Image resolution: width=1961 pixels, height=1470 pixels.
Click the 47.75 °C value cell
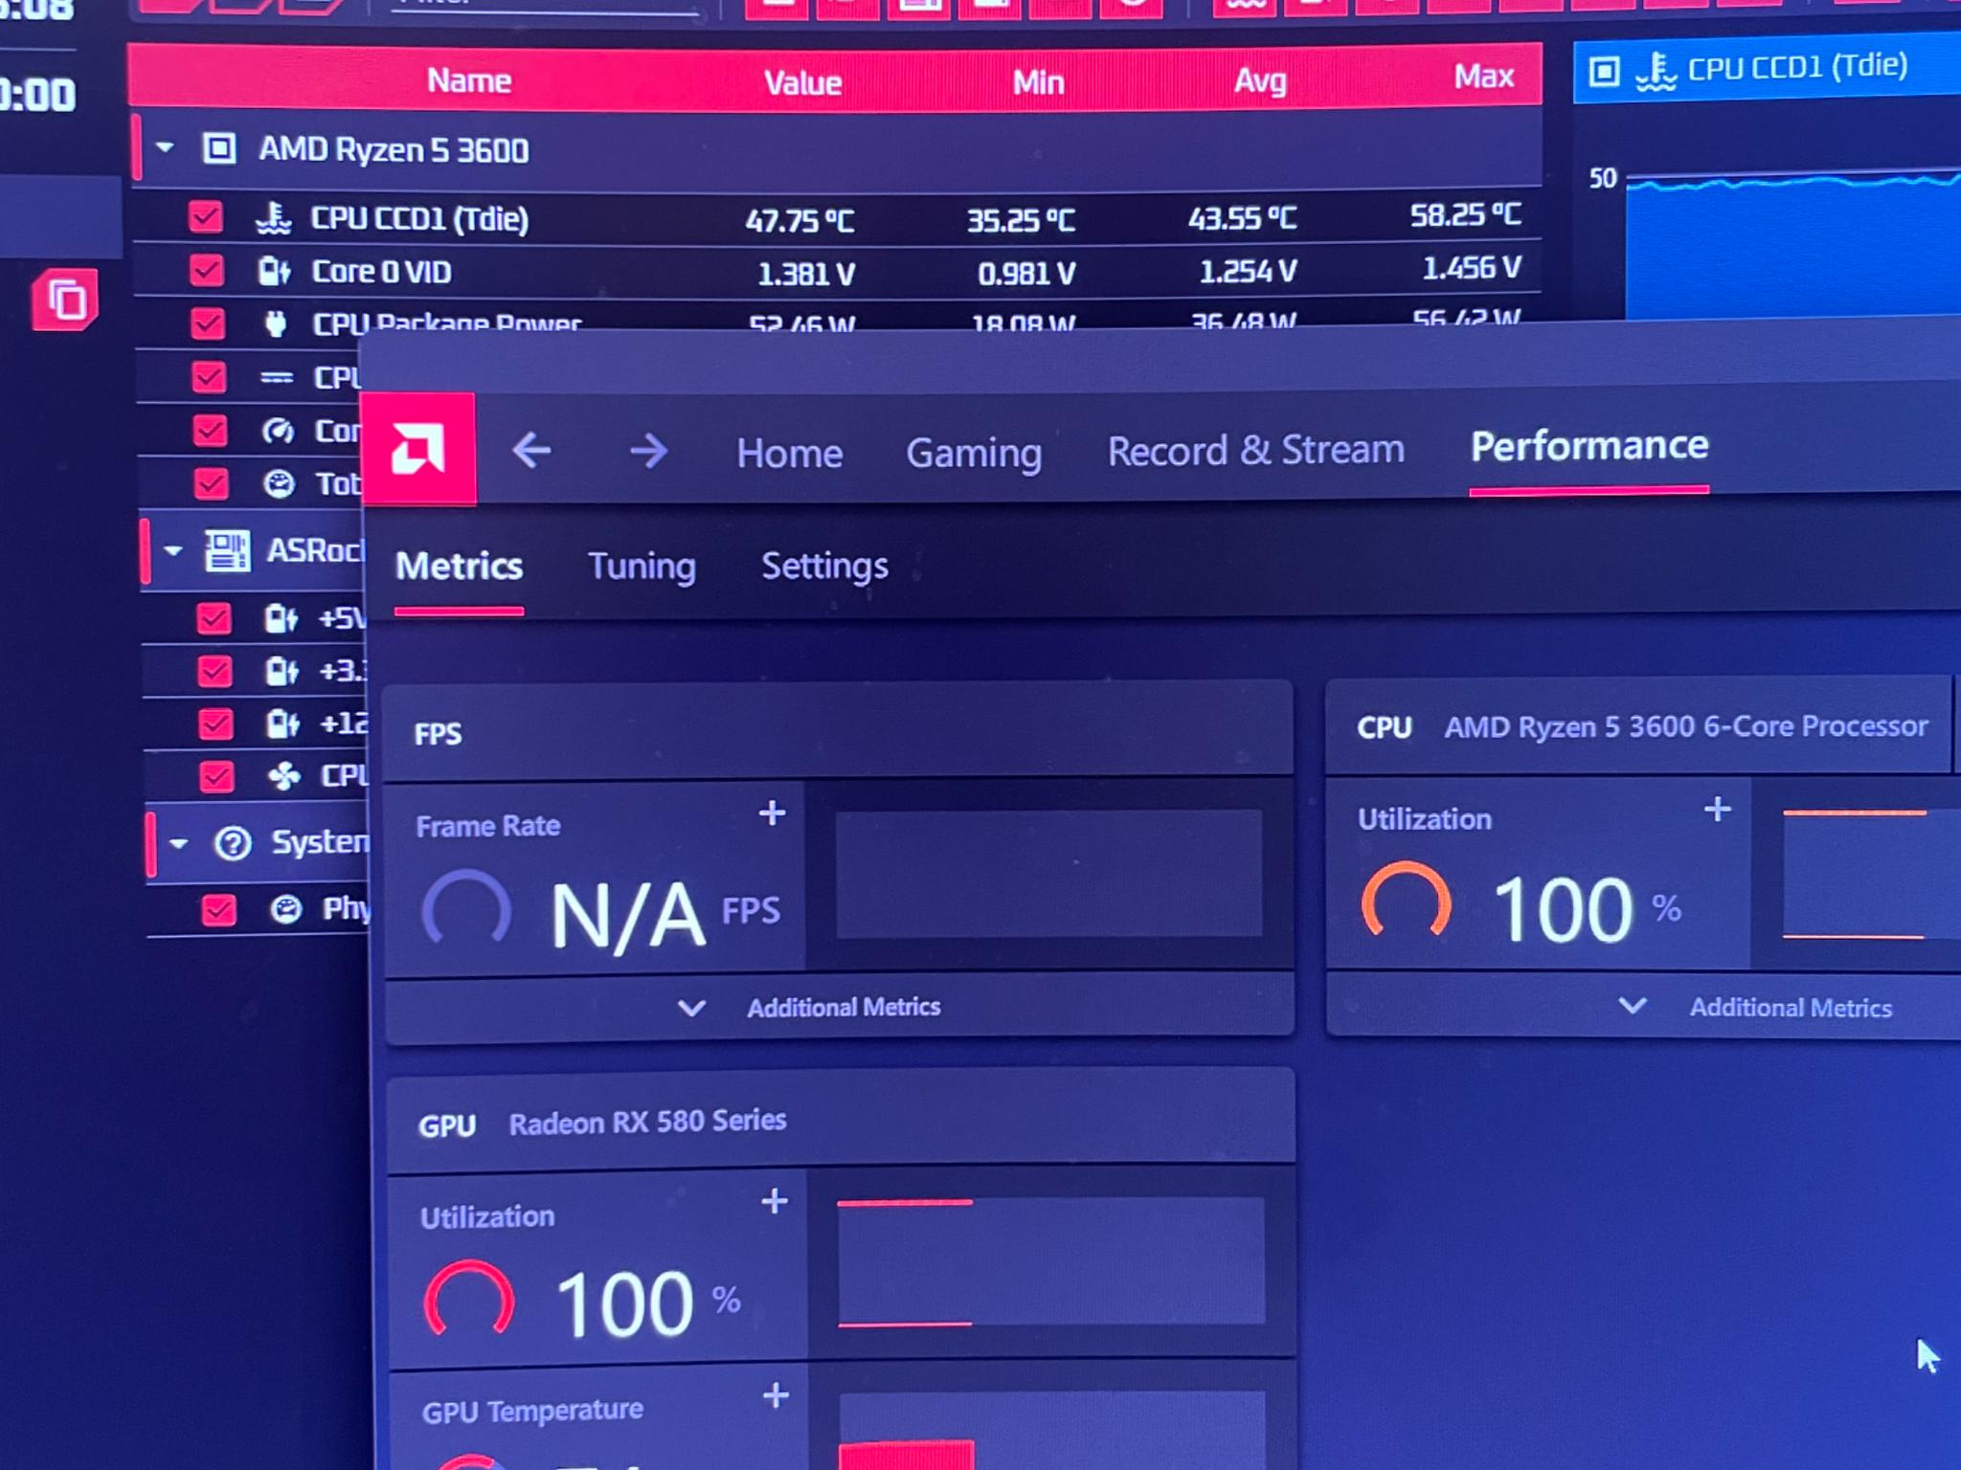(x=800, y=221)
